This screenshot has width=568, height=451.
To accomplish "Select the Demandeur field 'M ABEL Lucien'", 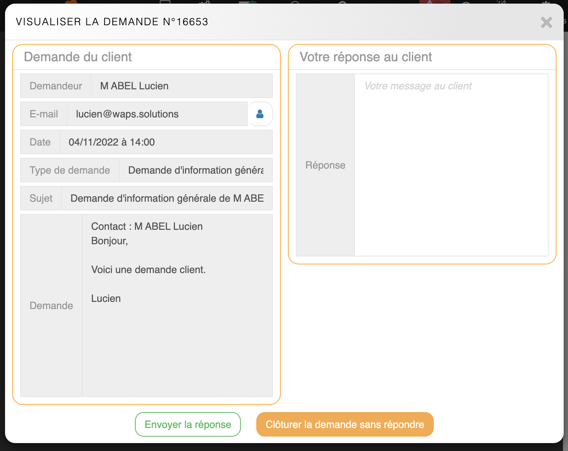I will tap(181, 86).
